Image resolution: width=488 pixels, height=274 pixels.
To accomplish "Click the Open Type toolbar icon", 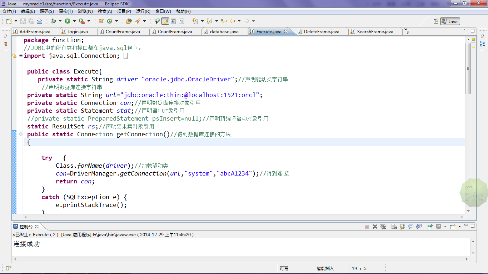I will click(129, 21).
